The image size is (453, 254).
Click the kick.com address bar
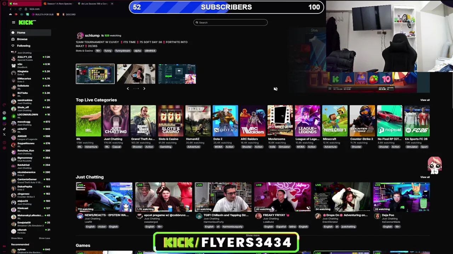(34, 9)
